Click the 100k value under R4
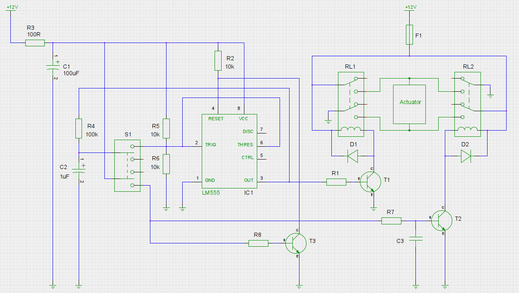Image resolution: width=519 pixels, height=293 pixels. (92, 134)
